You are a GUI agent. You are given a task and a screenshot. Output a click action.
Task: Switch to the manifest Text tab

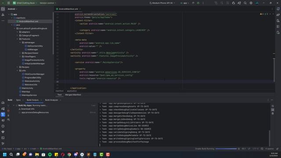(60, 95)
